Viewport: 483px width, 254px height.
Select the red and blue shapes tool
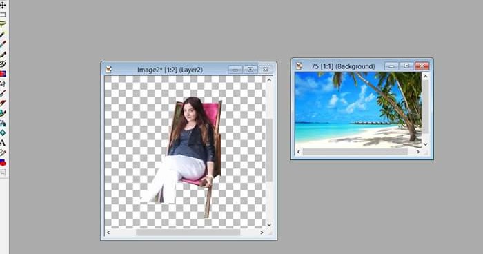(3, 162)
